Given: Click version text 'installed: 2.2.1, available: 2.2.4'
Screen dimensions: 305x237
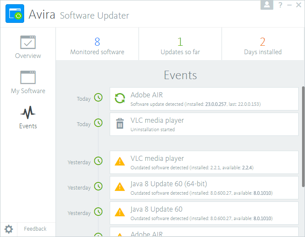Looking at the screenshot, I should (x=222, y=168).
